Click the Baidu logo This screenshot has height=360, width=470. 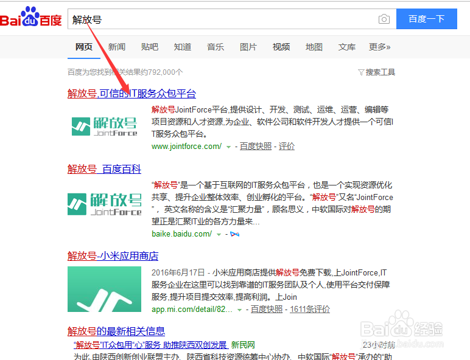click(31, 16)
